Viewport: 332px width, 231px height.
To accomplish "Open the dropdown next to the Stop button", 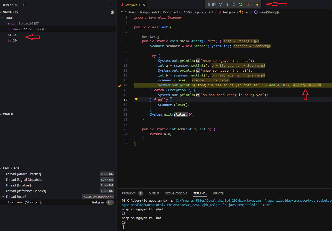I will (x=252, y=4).
